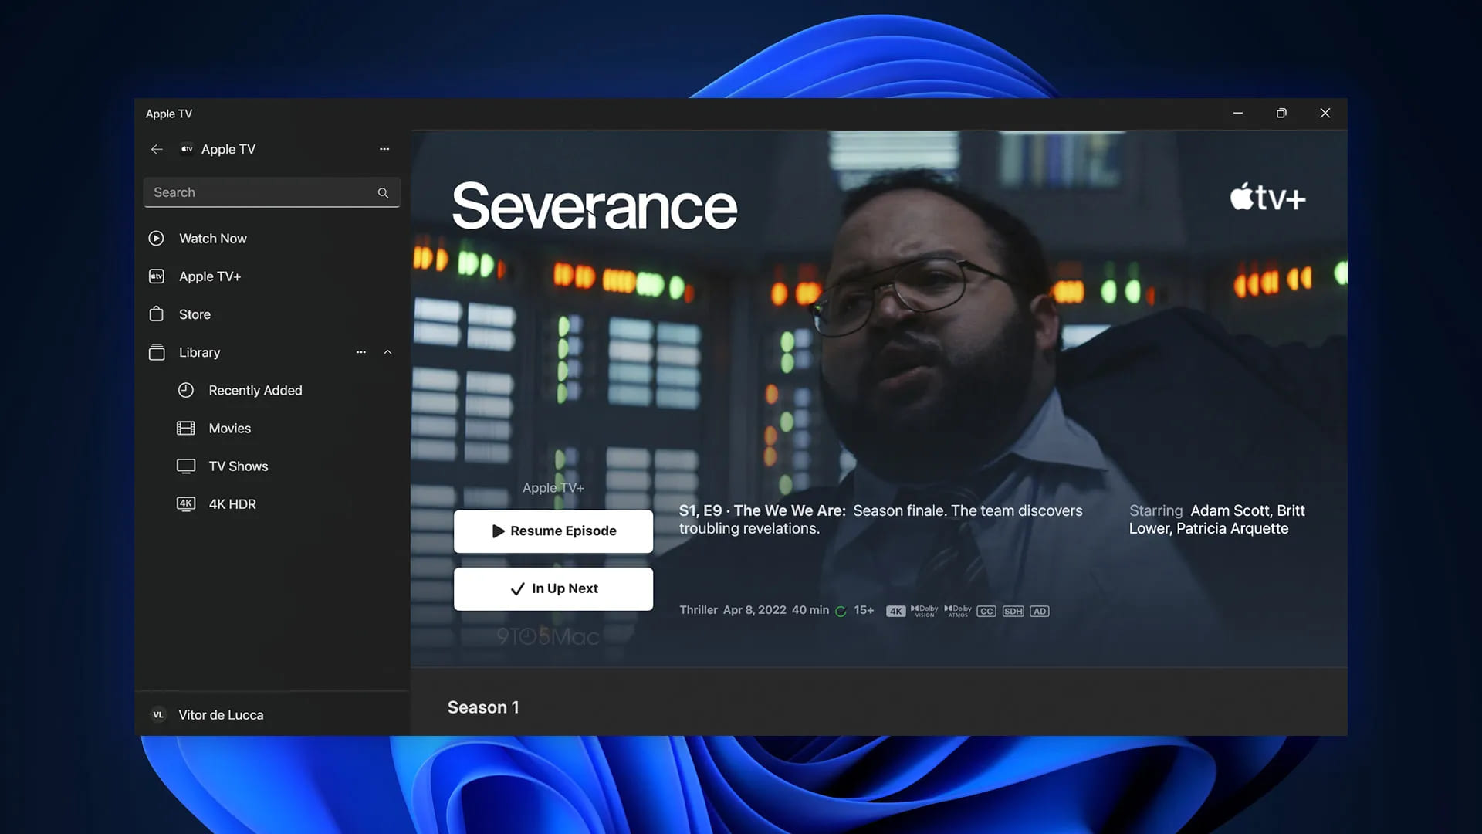Open the Apple TV more options menu

tap(384, 150)
